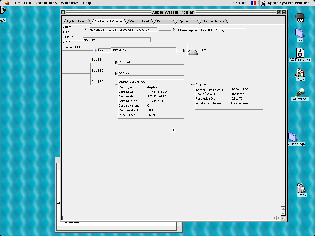Click the 'firewire' device field
This screenshot has height=236, width=315.
click(x=117, y=40)
